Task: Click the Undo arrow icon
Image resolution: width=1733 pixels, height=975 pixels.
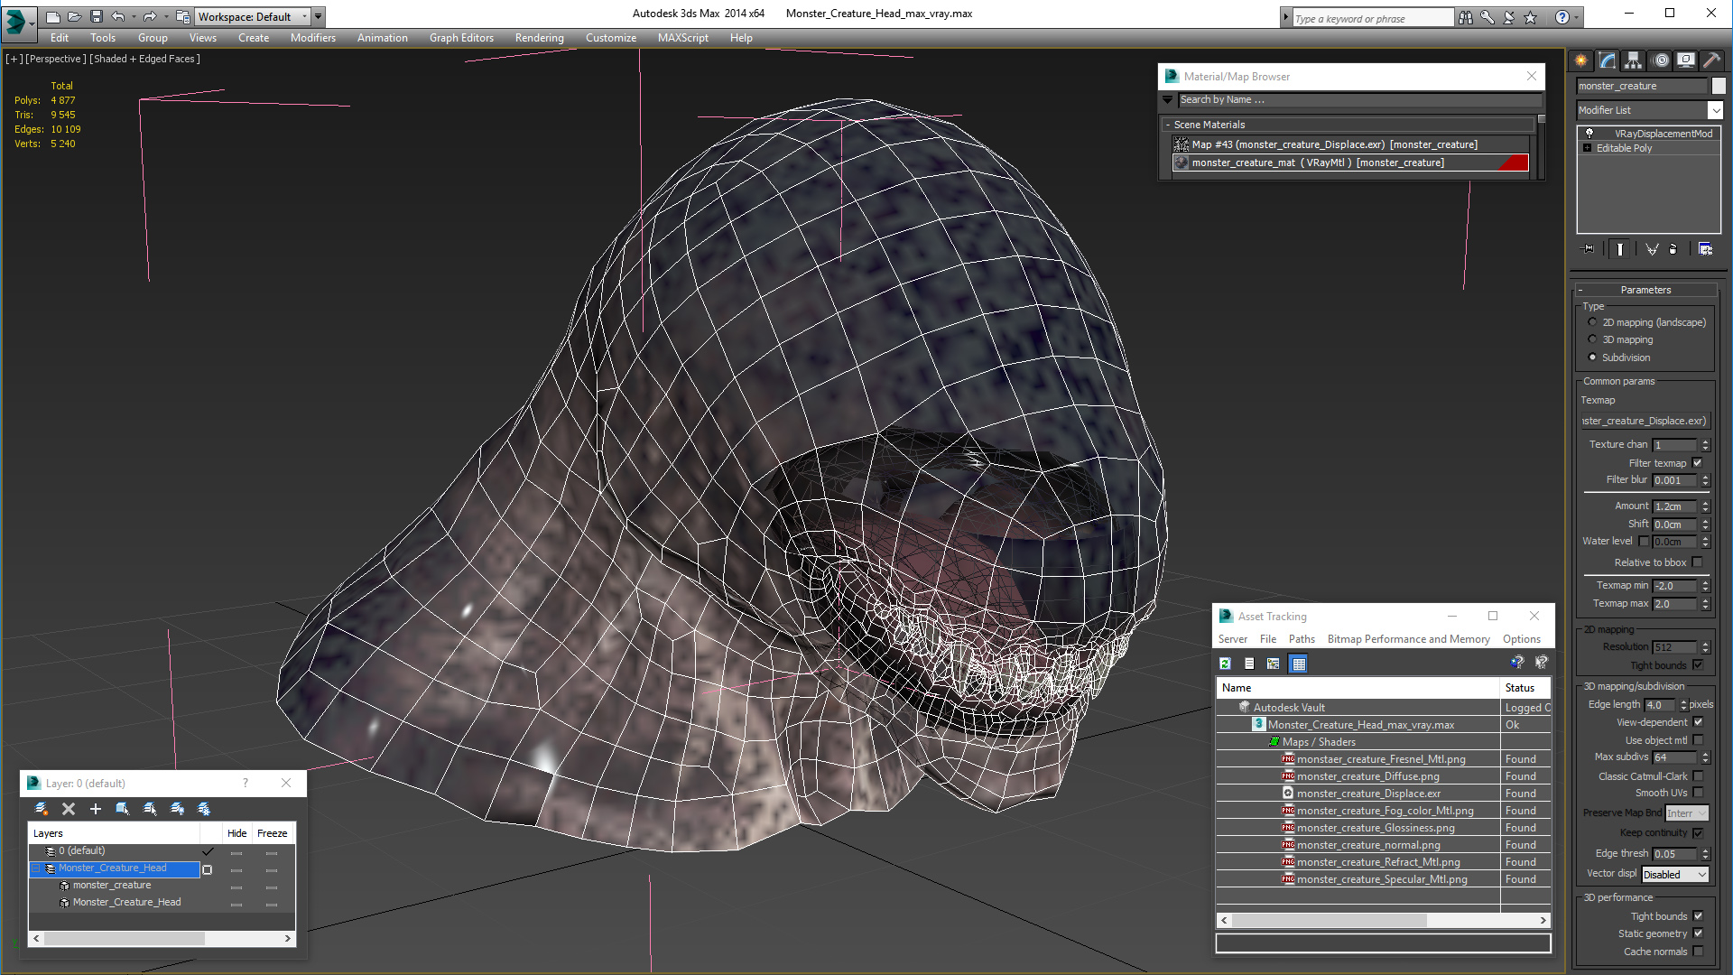Action: tap(118, 16)
